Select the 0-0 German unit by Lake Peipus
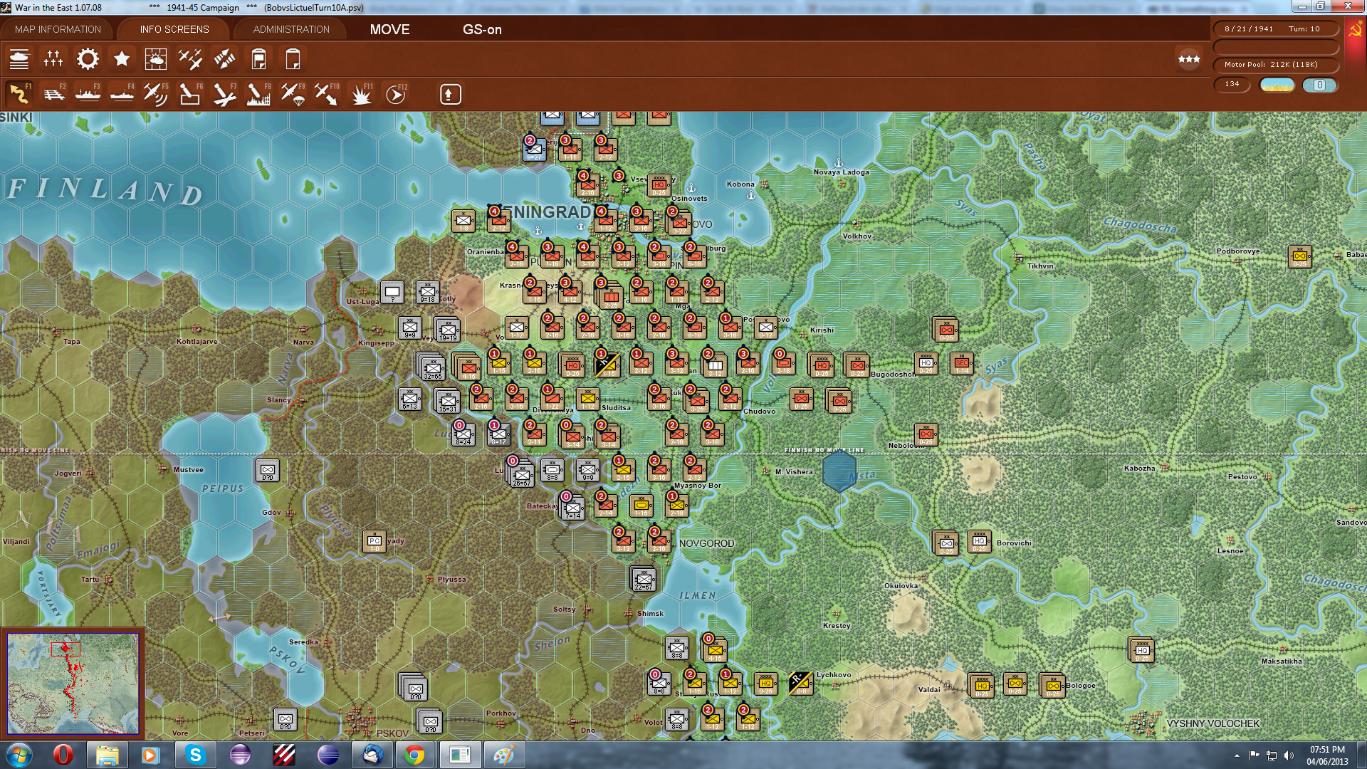This screenshot has height=769, width=1367. (x=268, y=470)
